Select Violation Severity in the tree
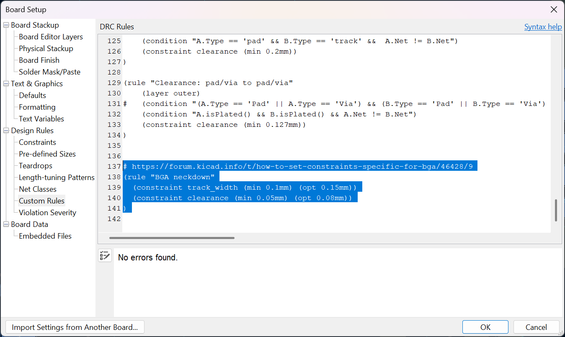The image size is (565, 337). click(x=47, y=213)
